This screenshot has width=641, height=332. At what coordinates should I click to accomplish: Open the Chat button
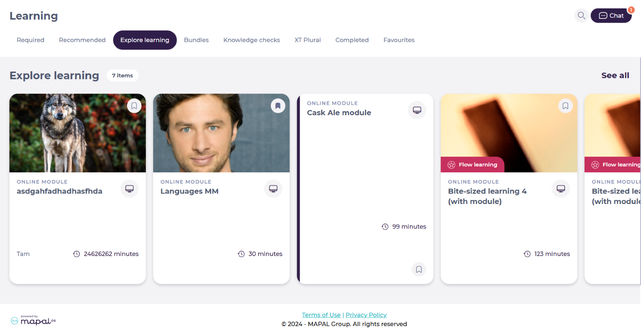coord(611,16)
